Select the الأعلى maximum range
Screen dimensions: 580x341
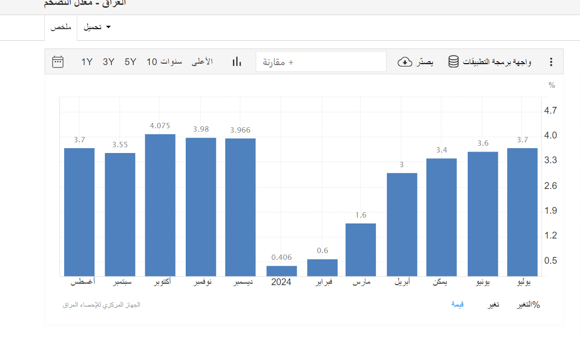click(202, 62)
